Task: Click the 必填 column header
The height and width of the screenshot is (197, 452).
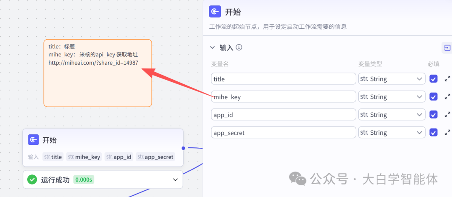Action: pos(434,64)
